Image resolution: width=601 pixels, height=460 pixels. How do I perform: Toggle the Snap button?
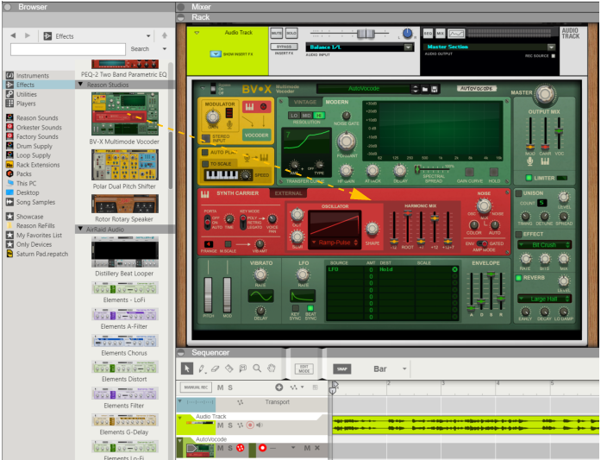[342, 369]
